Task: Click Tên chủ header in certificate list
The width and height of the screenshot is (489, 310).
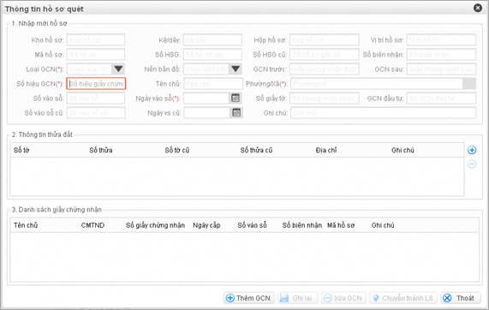Action: coord(26,225)
